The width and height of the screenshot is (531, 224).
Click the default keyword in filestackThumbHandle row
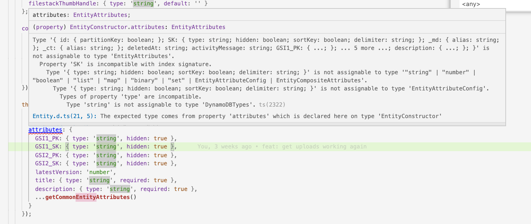(175, 3)
